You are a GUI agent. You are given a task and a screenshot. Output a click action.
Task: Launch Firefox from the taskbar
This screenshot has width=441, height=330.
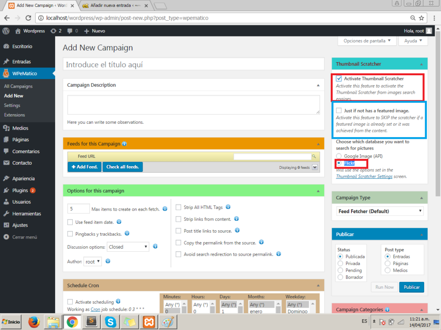(34, 322)
